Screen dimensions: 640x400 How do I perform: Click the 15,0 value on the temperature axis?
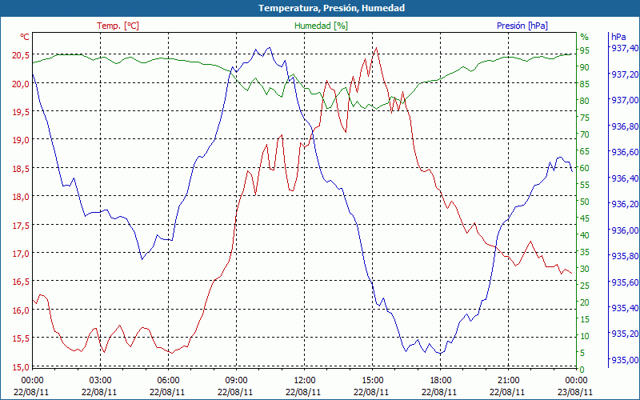[22, 367]
